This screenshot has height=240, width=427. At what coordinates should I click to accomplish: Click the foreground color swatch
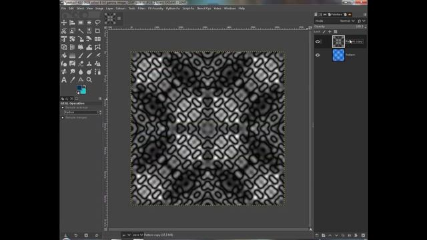point(79,87)
